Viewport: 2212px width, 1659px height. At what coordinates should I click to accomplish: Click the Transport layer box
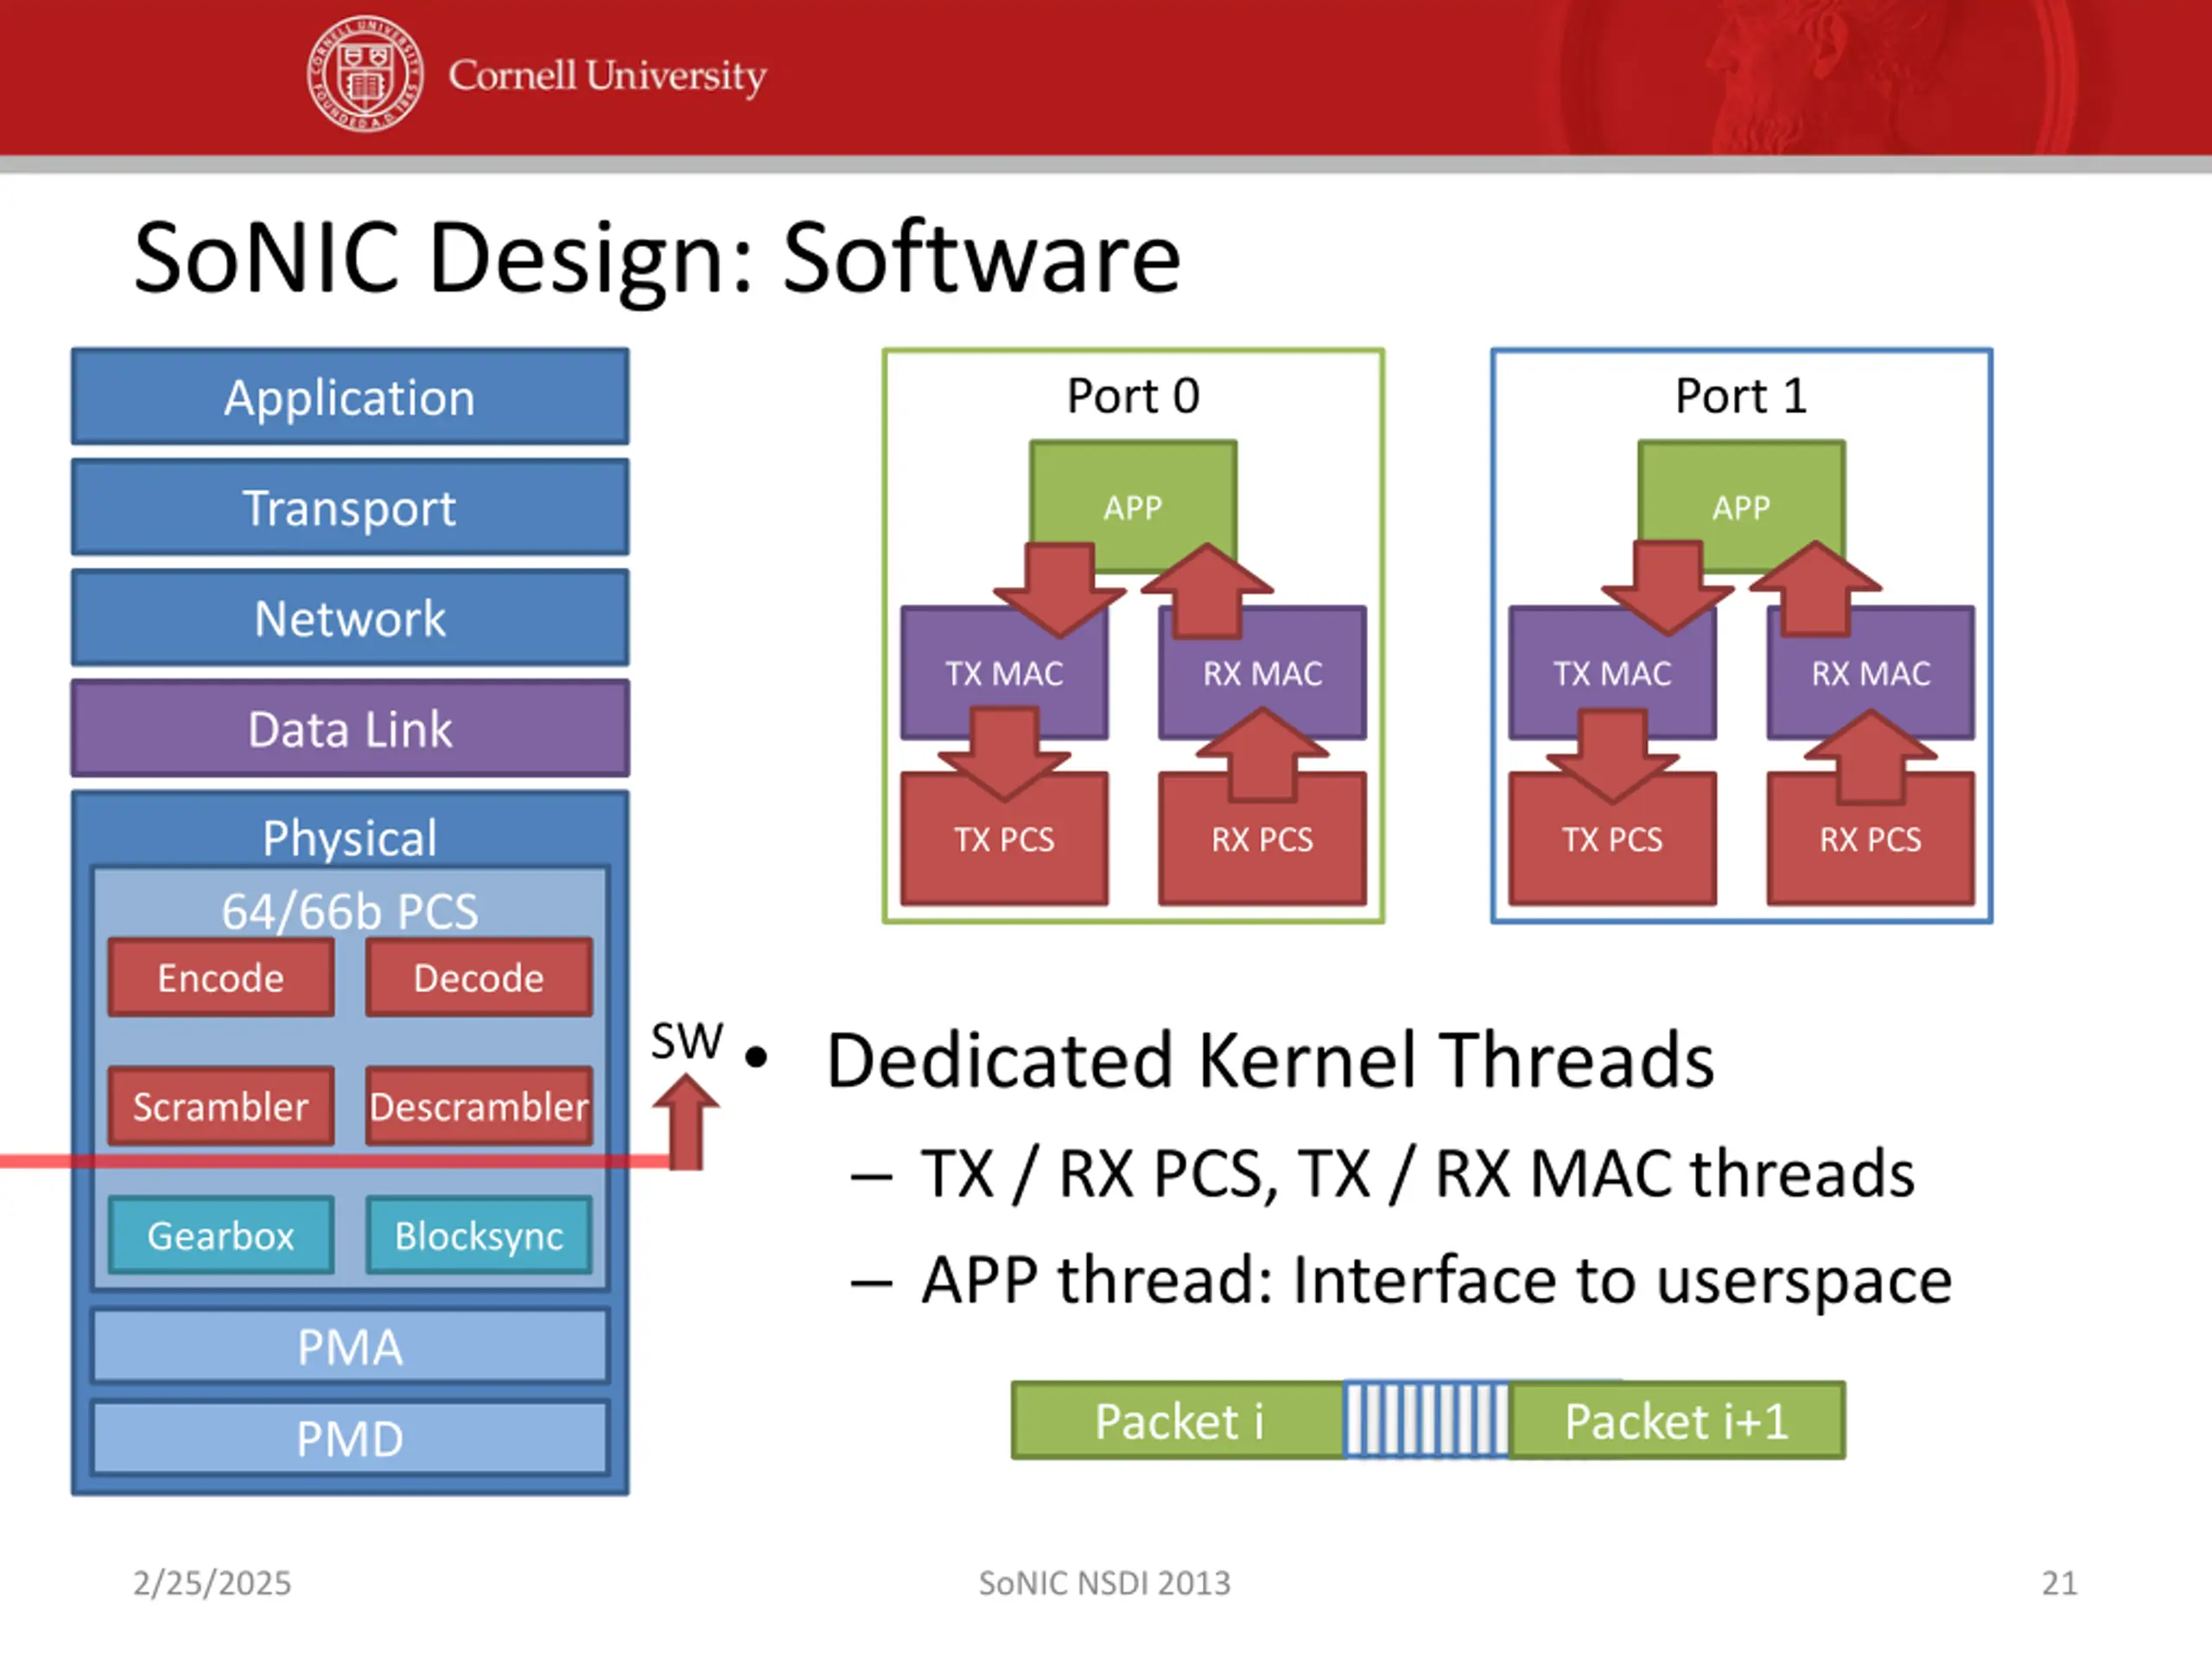[x=350, y=507]
